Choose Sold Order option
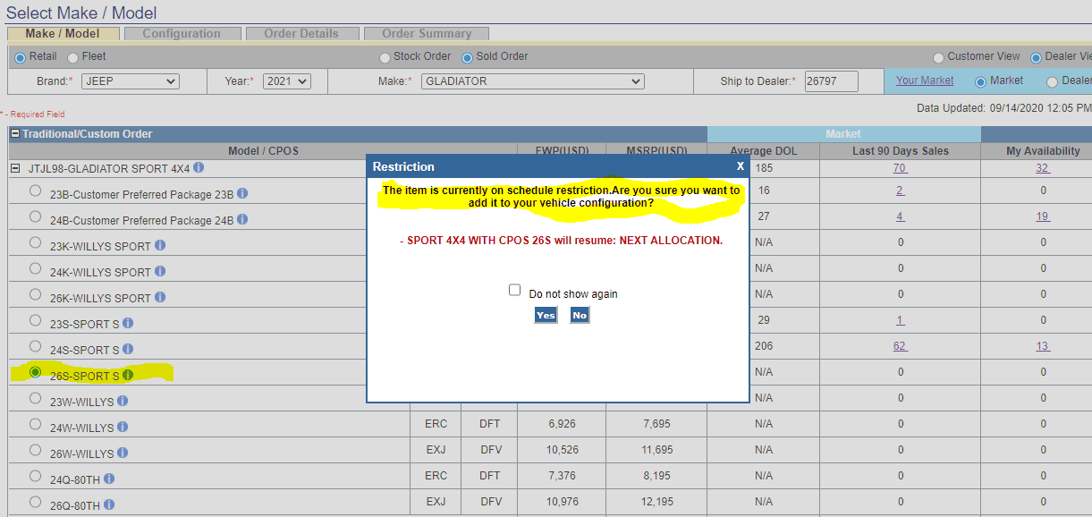1092x517 pixels. (467, 57)
